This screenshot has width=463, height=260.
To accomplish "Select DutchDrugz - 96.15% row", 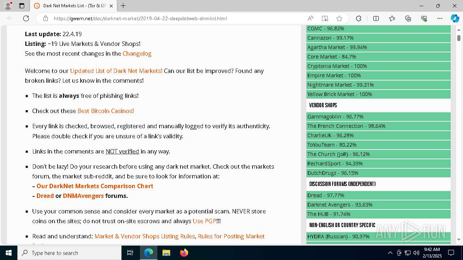I will pos(378,173).
